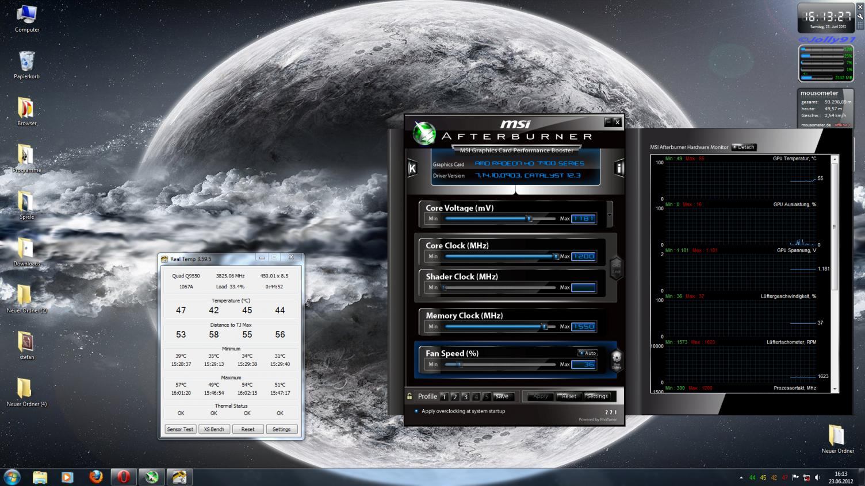Click the 16:13:27 digital clock gadget
865x486 pixels.
[x=828, y=16]
